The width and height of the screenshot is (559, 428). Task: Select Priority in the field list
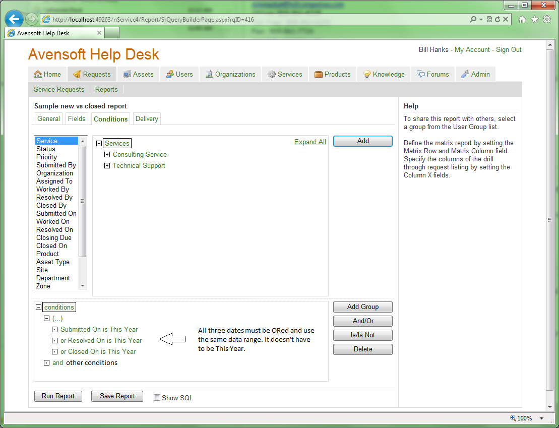point(47,157)
